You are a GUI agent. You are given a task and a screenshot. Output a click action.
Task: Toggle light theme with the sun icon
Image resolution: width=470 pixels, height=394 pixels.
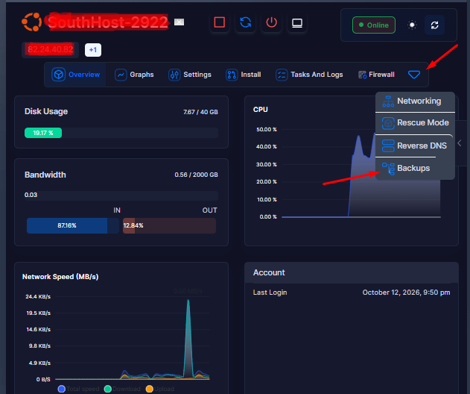coord(412,25)
